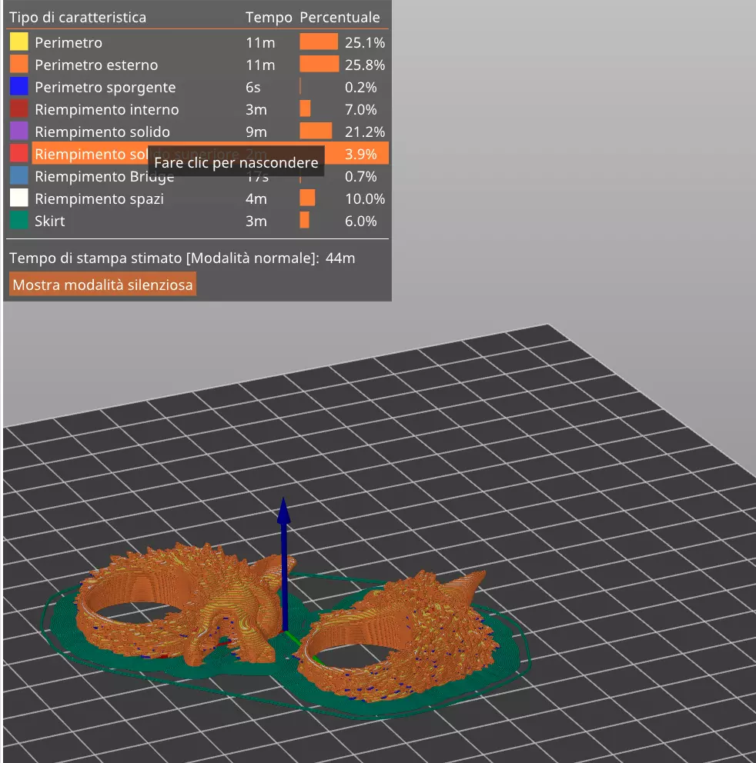Click the blue Perimetro sporgente swatch

[x=18, y=87]
